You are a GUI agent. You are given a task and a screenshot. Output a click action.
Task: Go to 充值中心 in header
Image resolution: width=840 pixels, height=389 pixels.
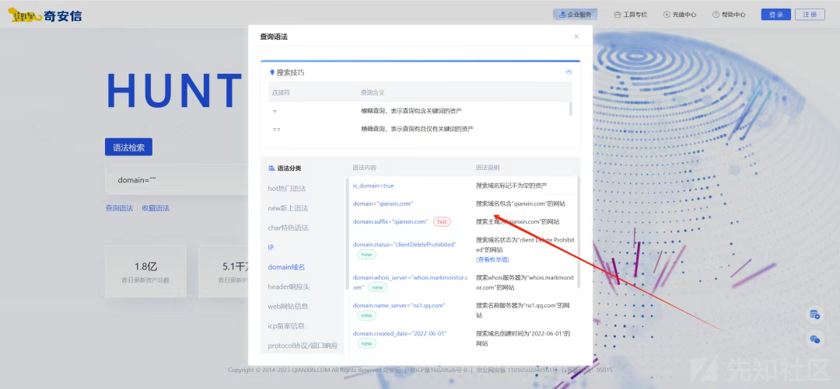coord(680,15)
